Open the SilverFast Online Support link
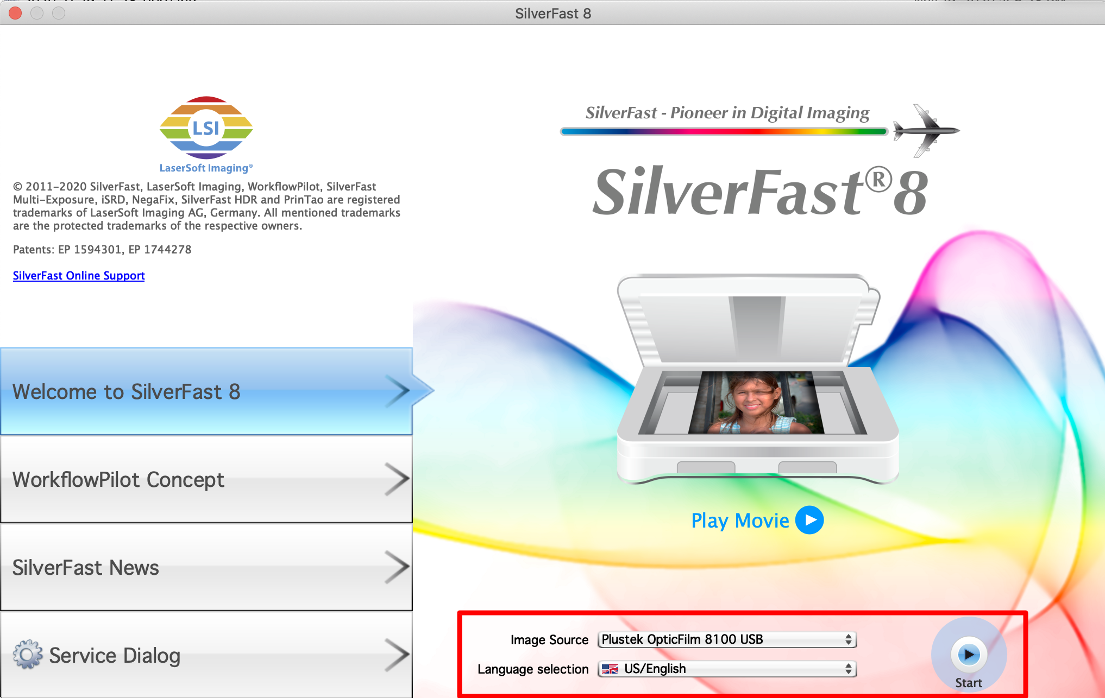 coord(79,276)
